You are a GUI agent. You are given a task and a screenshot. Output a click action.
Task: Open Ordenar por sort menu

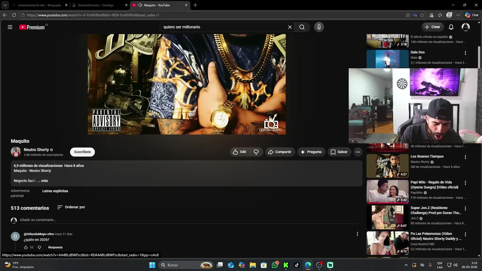[x=71, y=207]
